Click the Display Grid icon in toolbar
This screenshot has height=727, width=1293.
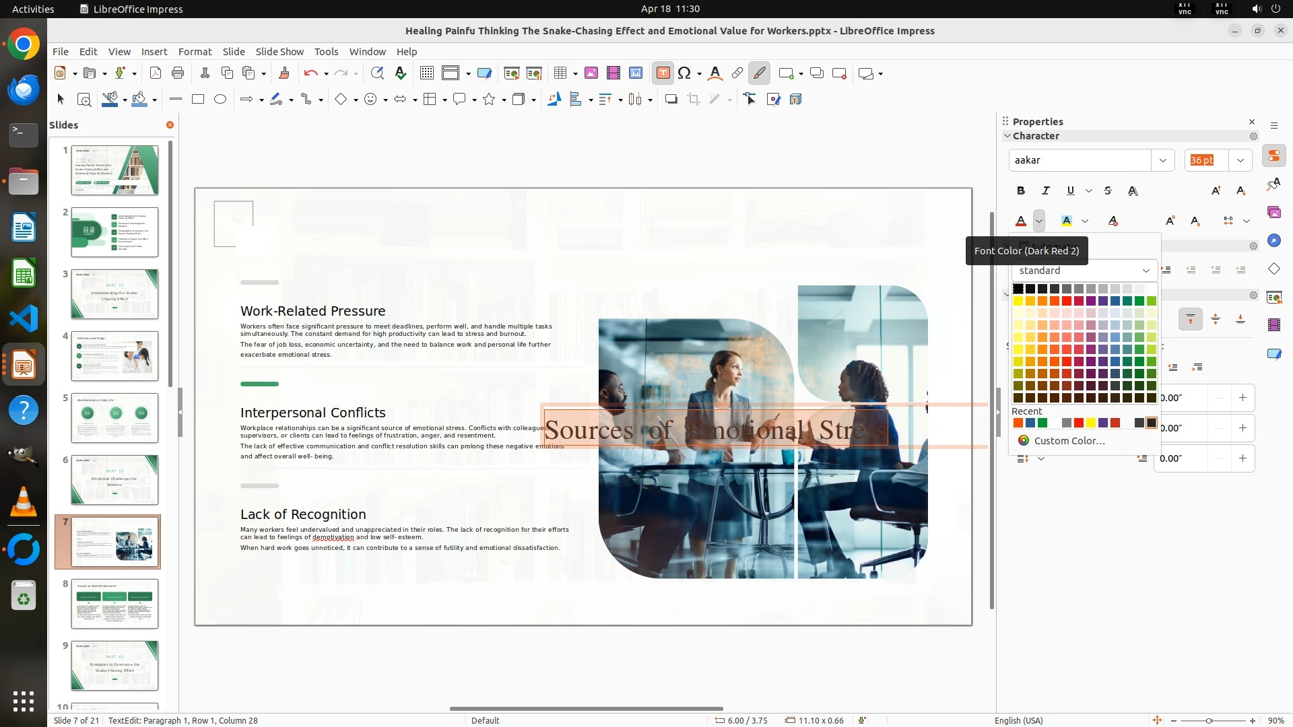click(426, 73)
